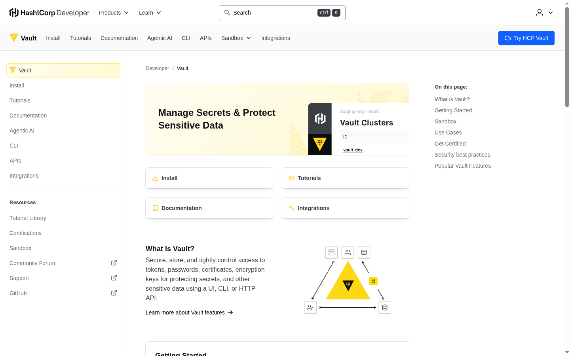Click the users icon in Vault diagram
The height and width of the screenshot is (356, 570).
(x=348, y=252)
